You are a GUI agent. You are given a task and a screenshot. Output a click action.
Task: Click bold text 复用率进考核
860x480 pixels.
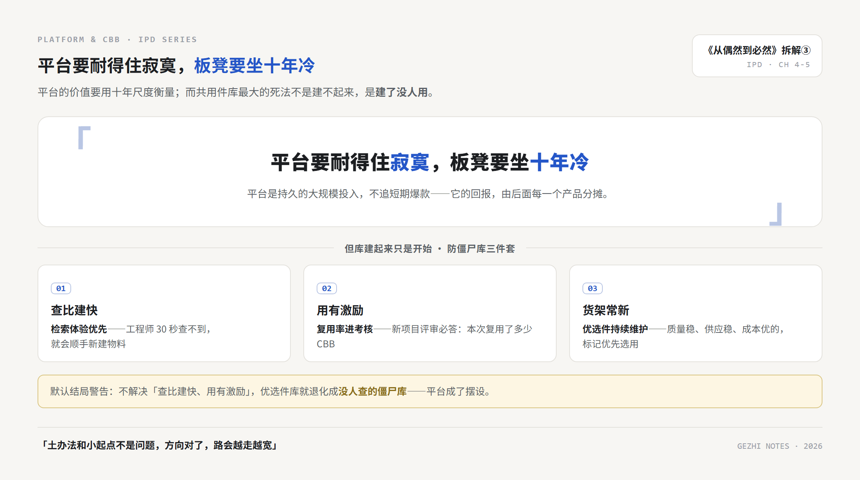pos(345,329)
